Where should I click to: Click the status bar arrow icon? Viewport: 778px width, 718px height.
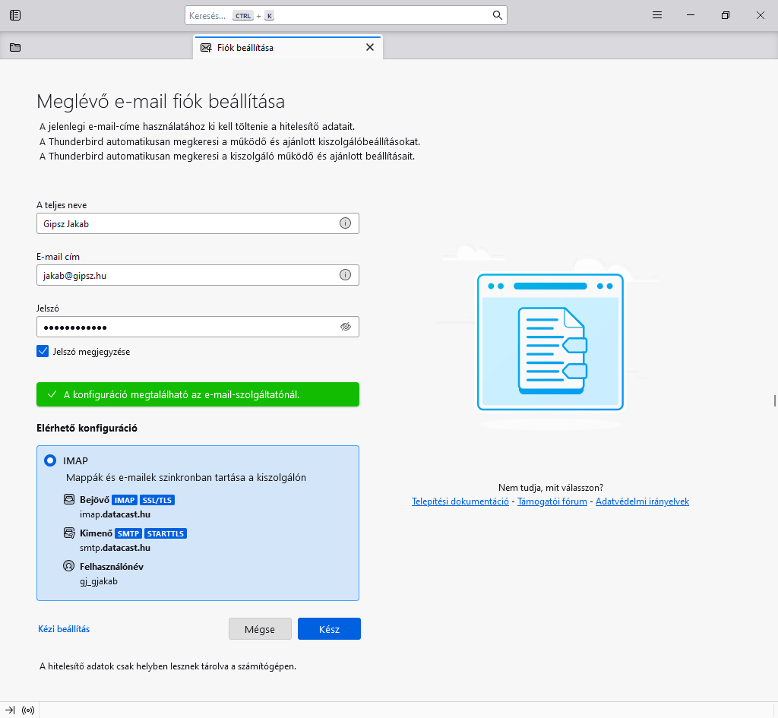coord(10,710)
